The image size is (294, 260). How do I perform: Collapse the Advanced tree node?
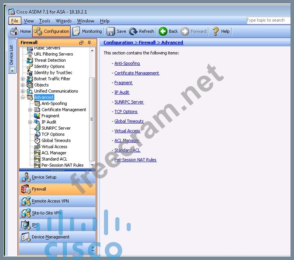(x=23, y=98)
